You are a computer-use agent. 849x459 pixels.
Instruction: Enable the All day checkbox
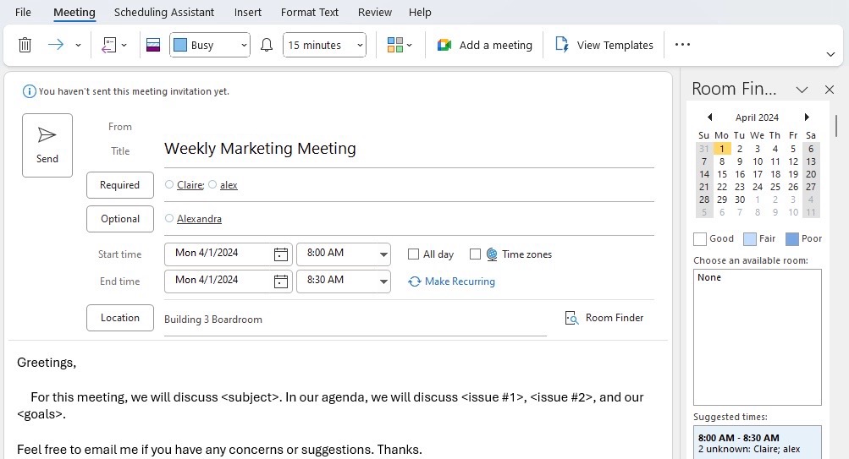point(414,254)
